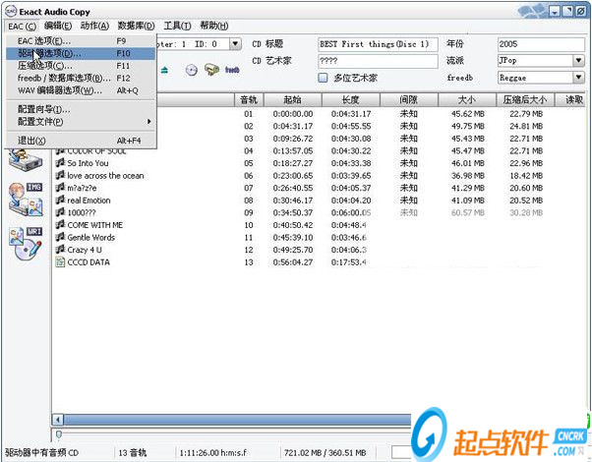Expand the 配置文件(P) submenu
This screenshot has height=462, width=592.
point(82,122)
